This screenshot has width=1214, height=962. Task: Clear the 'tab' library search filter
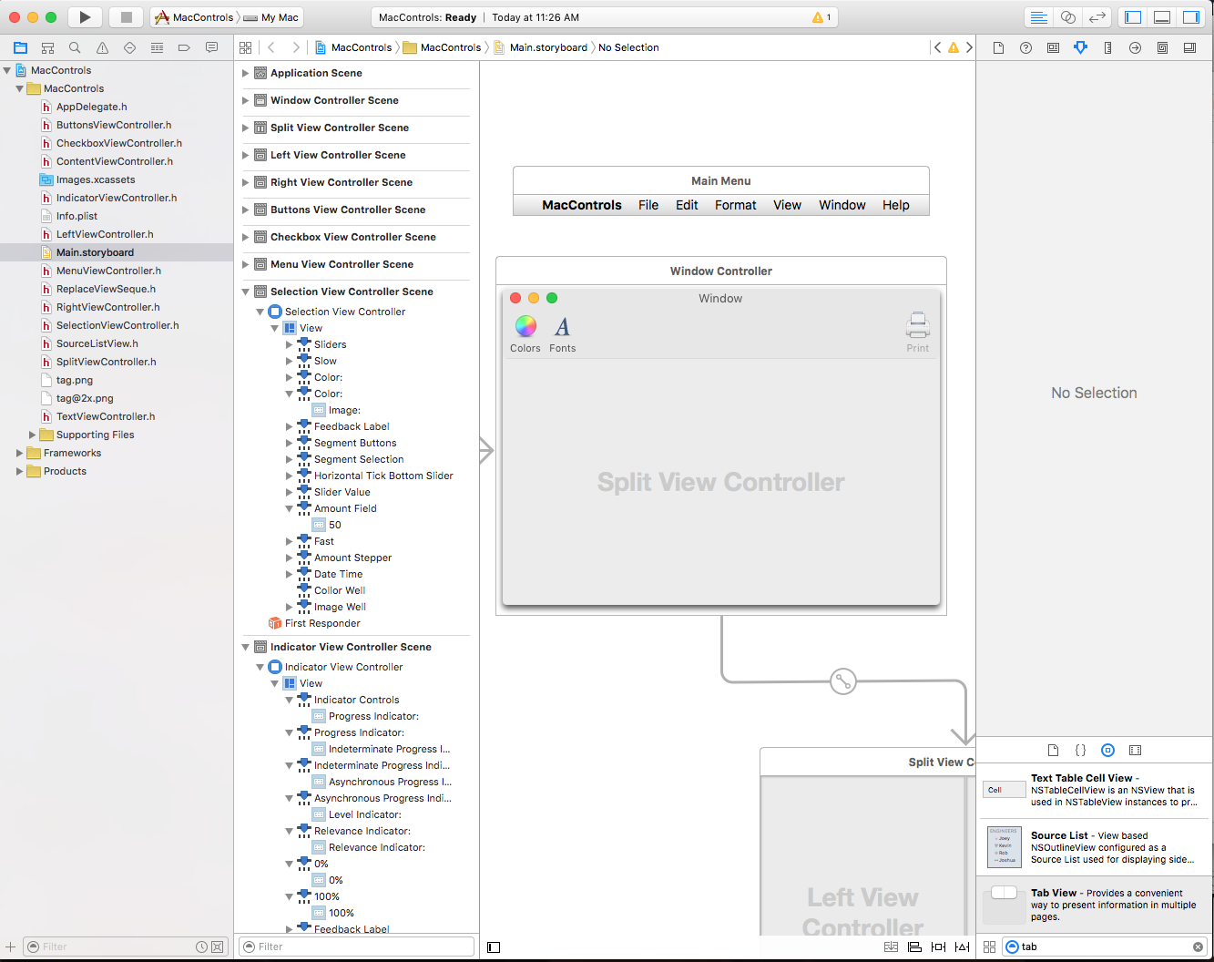point(1198,947)
